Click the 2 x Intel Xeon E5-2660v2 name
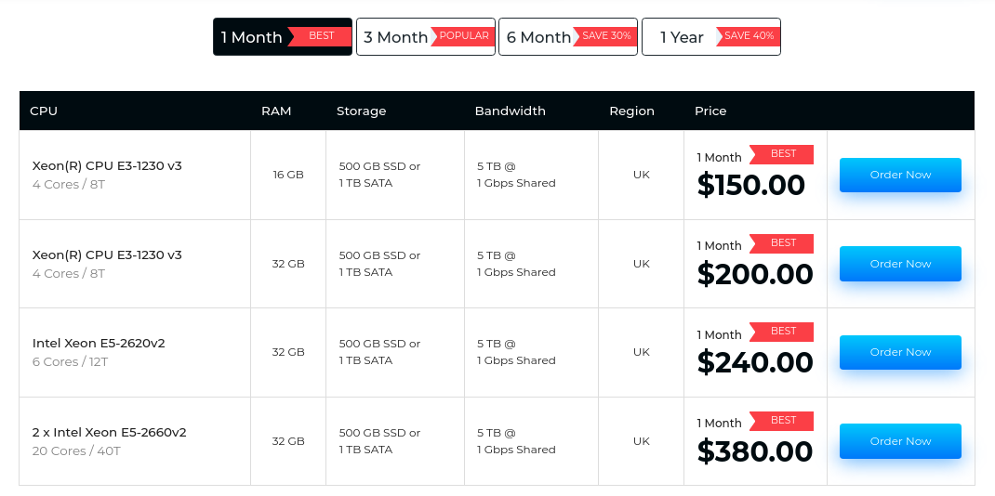Screen dimensions: 995x496 point(110,432)
